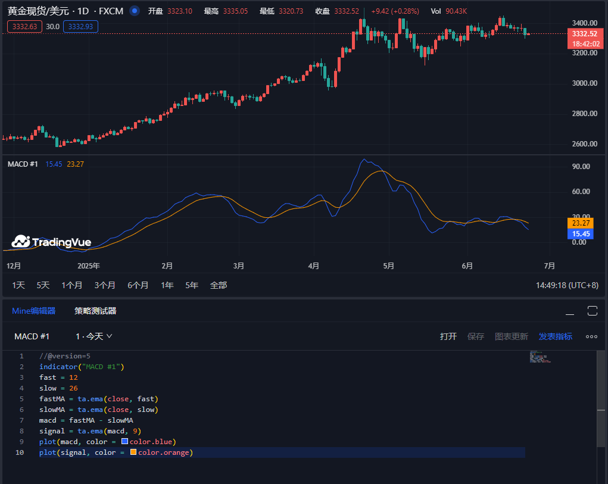Click the TradingVue logo on the chart
Image resolution: width=608 pixels, height=484 pixels.
(x=51, y=242)
